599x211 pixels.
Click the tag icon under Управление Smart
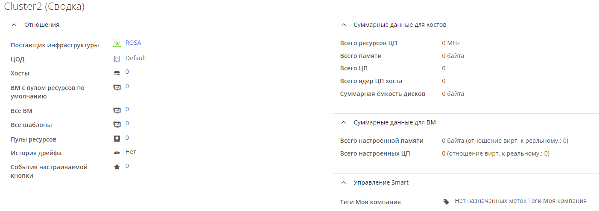tap(446, 202)
